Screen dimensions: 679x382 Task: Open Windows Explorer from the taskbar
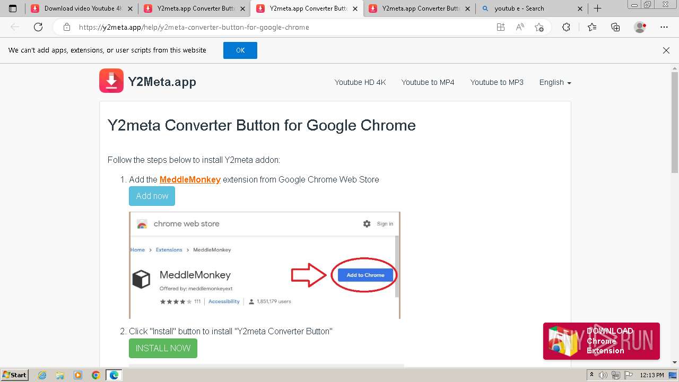60,375
